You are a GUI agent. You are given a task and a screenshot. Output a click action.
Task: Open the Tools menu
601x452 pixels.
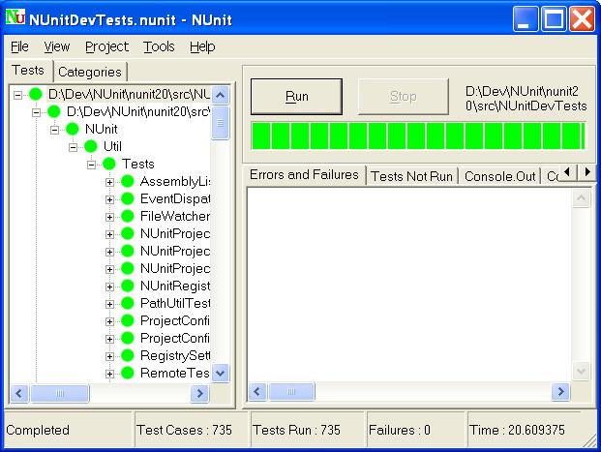click(159, 46)
